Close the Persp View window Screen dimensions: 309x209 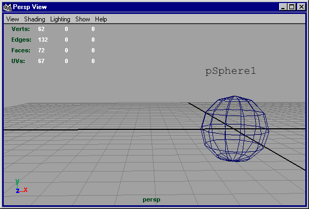tap(302, 7)
